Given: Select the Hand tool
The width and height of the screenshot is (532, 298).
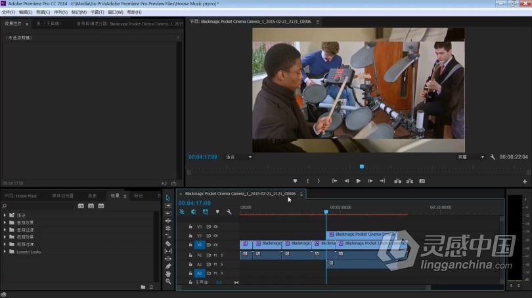Looking at the screenshot, I should click(168, 274).
